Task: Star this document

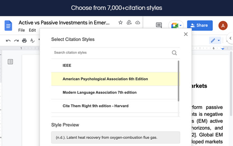Action: click(121, 23)
